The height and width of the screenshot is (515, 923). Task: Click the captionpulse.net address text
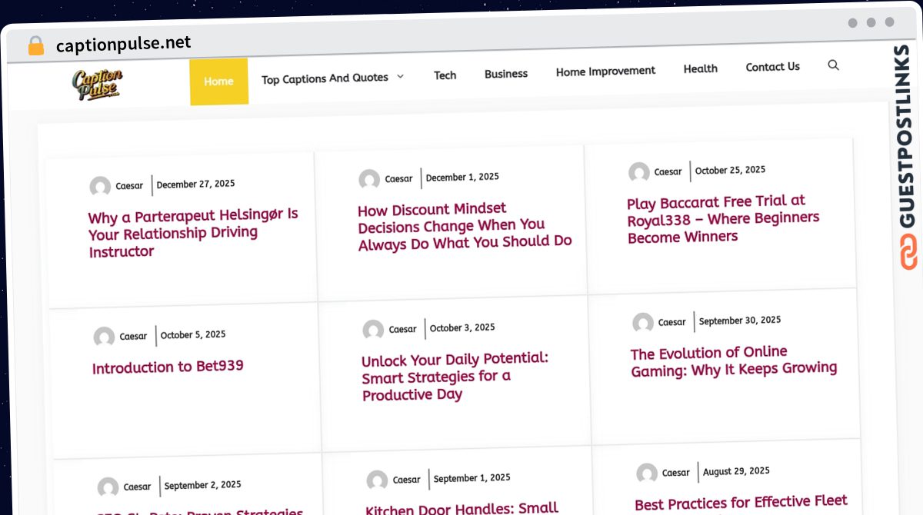pyautogui.click(x=123, y=44)
